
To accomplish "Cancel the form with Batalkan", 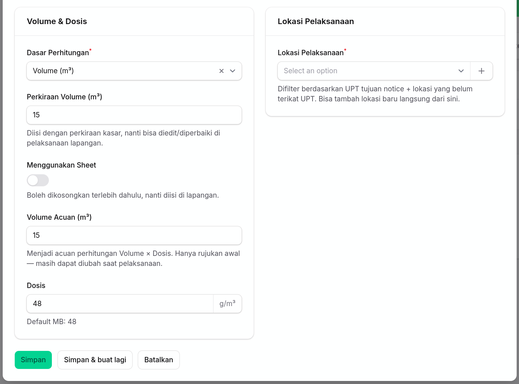I will (x=159, y=360).
